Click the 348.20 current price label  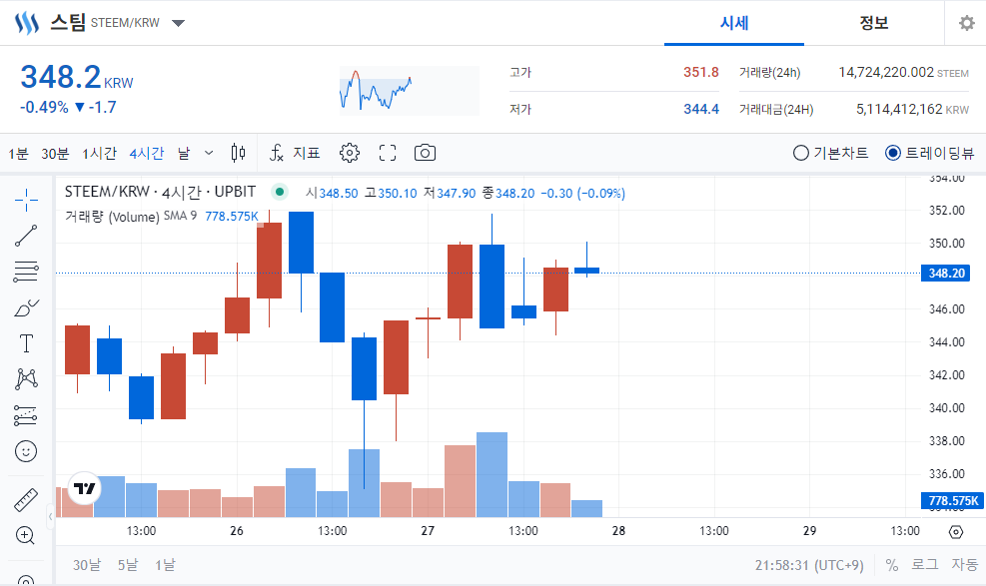pyautogui.click(x=946, y=274)
